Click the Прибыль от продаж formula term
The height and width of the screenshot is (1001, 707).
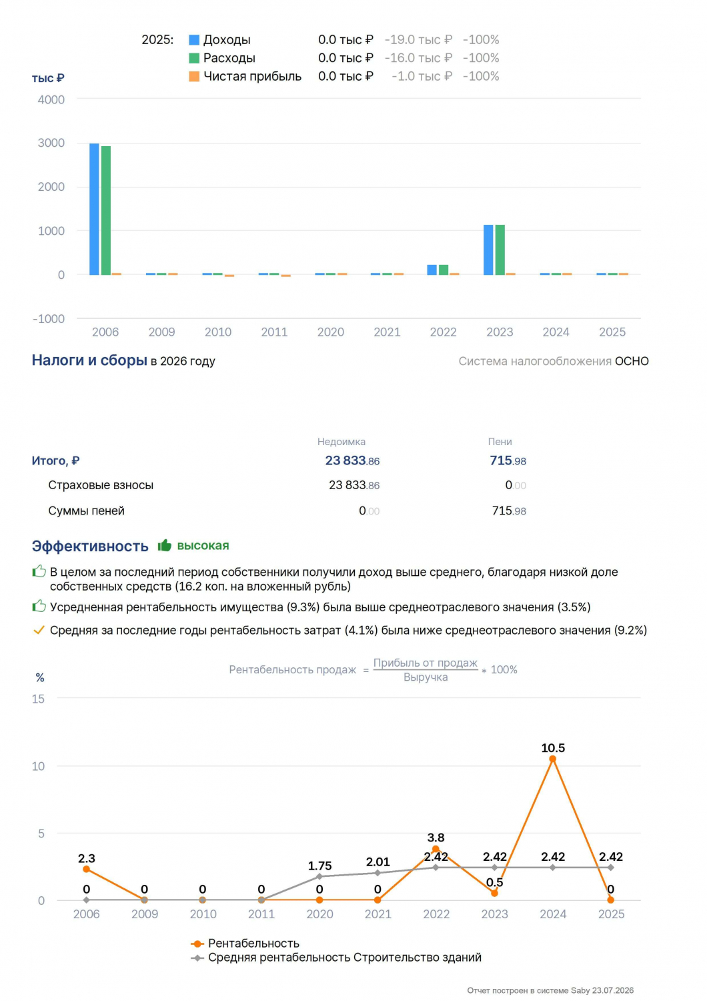tap(426, 663)
